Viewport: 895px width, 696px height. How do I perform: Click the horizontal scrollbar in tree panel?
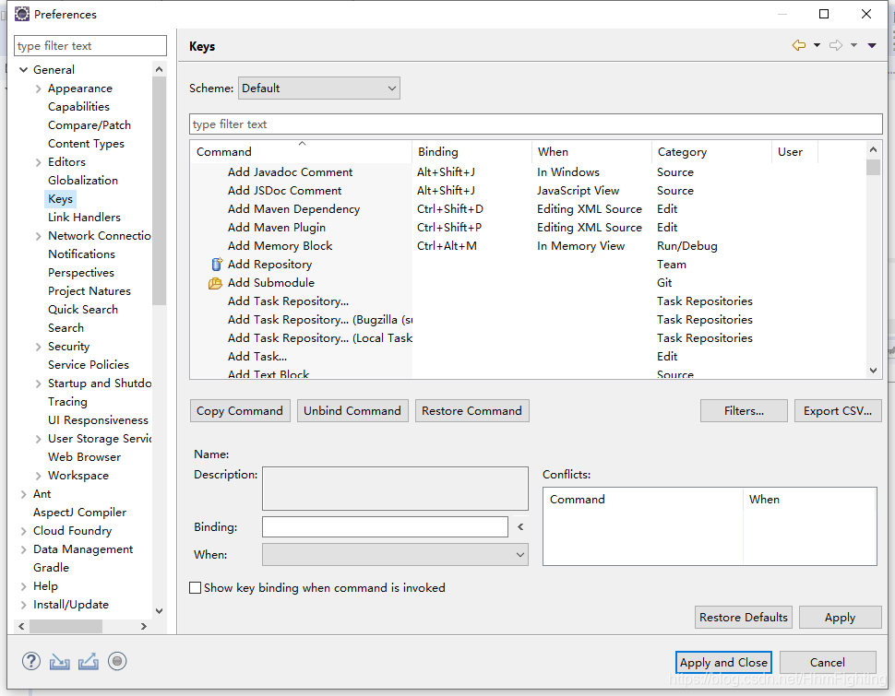point(66,627)
